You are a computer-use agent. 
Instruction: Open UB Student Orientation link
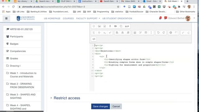pos(117,18)
